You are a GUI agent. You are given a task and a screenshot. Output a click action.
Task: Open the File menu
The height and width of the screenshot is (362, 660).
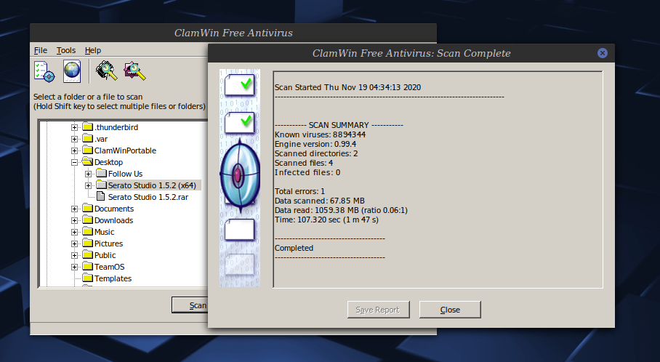point(41,50)
